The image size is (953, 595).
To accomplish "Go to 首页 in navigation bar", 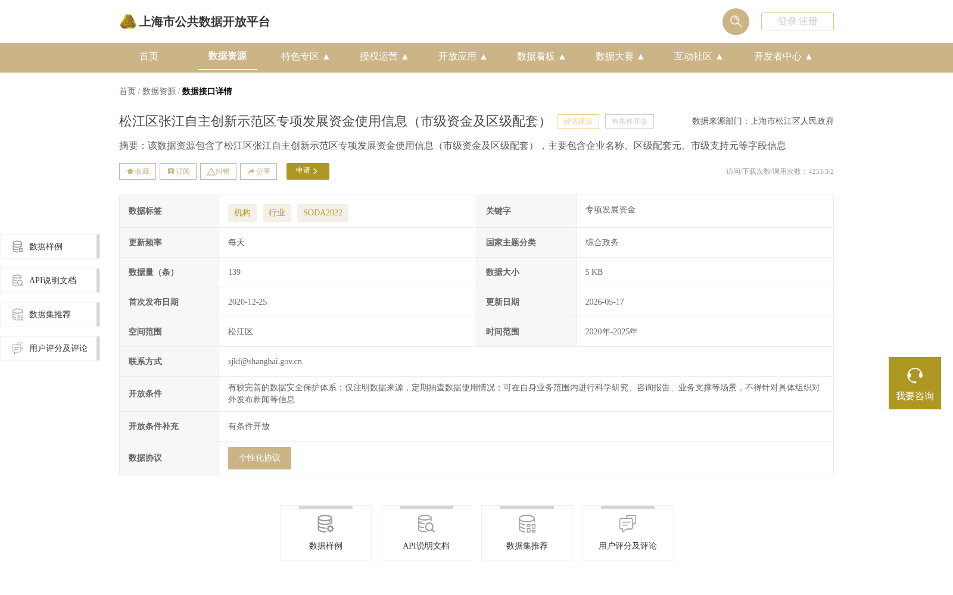I will pyautogui.click(x=149, y=57).
